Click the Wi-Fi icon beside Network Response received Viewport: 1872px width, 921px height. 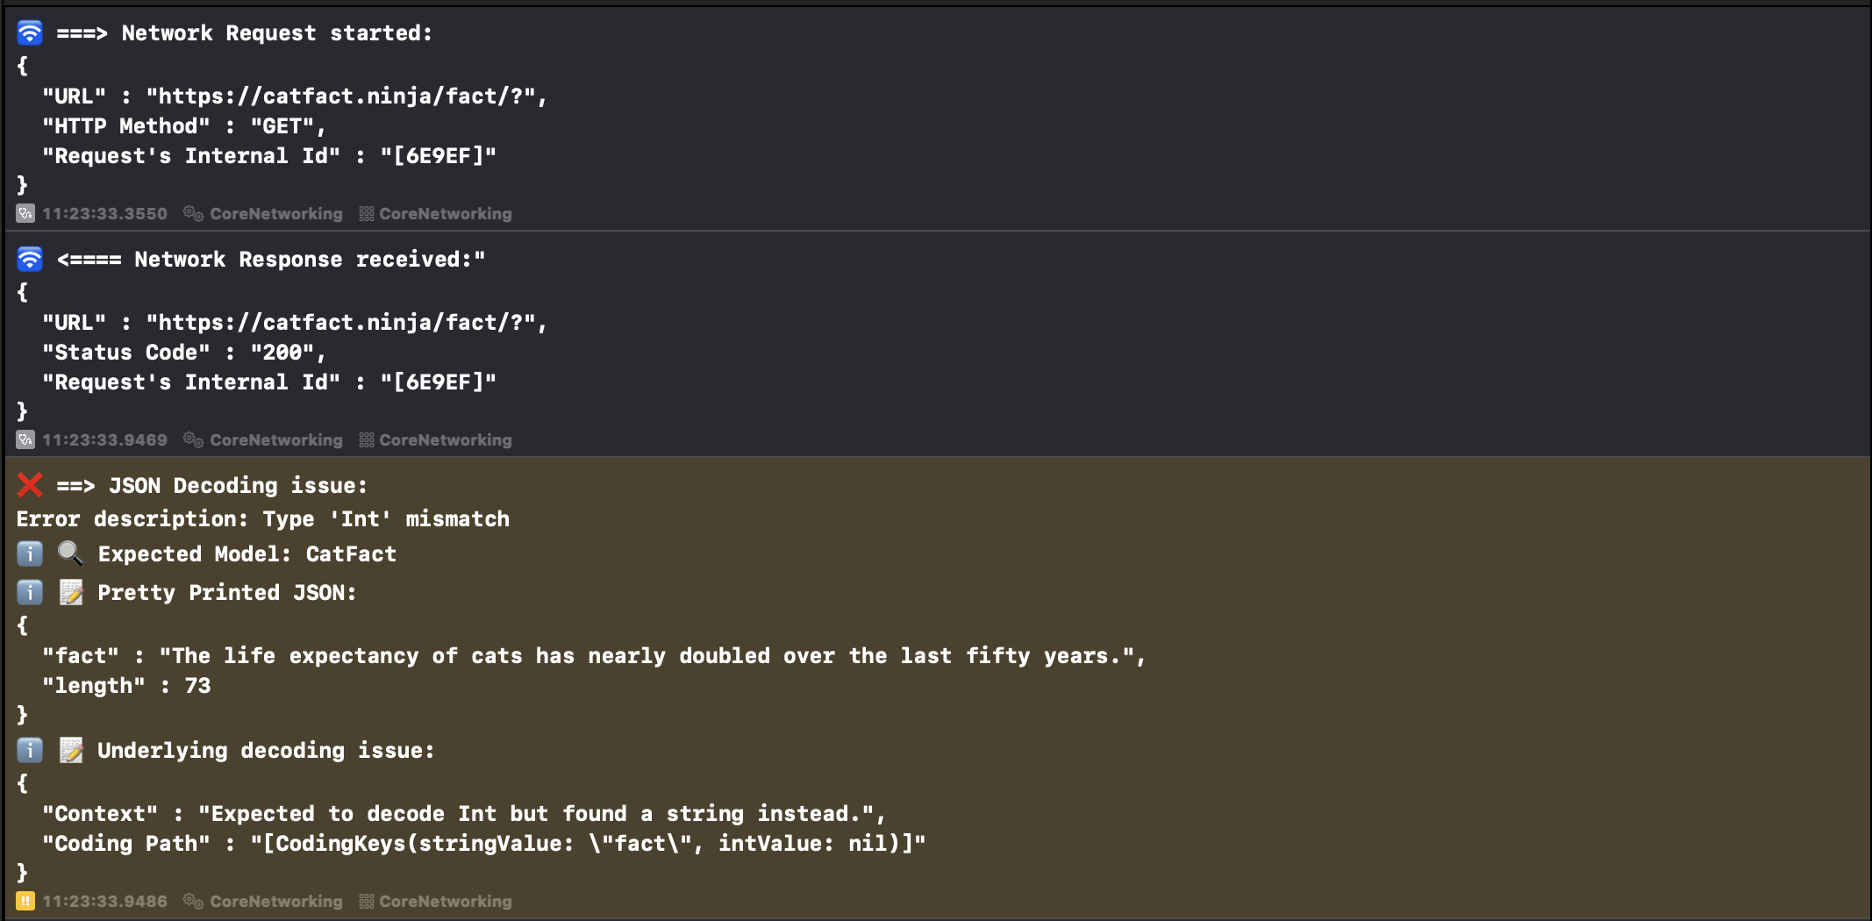coord(30,260)
